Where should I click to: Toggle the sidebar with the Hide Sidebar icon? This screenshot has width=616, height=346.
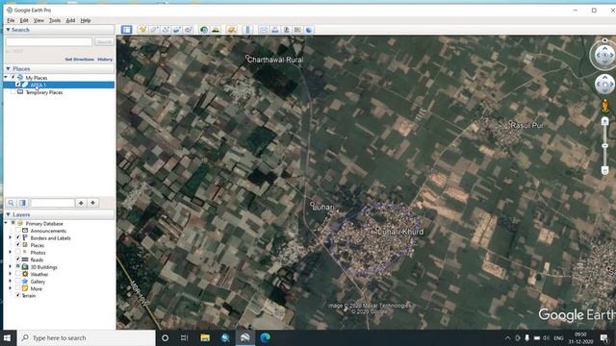(126, 30)
